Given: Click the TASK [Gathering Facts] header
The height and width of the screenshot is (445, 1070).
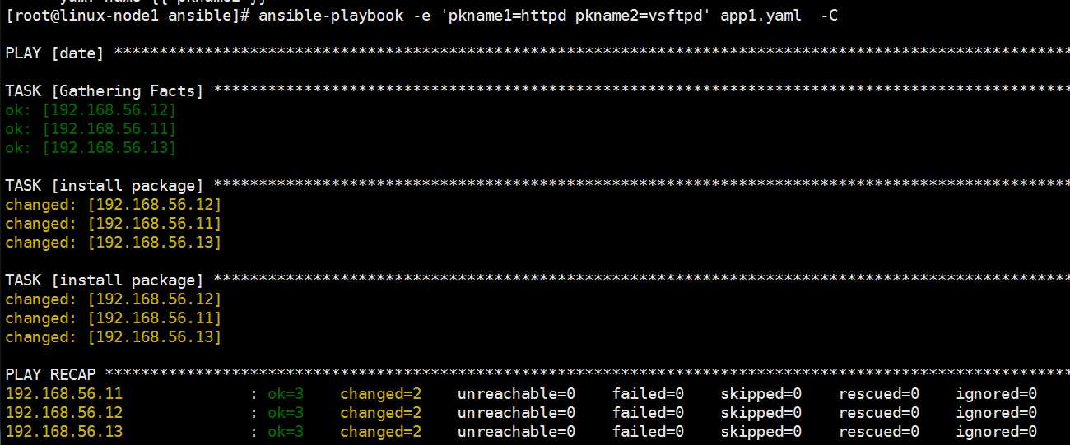Looking at the screenshot, I should coord(104,91).
